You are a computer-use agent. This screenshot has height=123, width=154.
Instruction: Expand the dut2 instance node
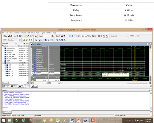pos(5,69)
